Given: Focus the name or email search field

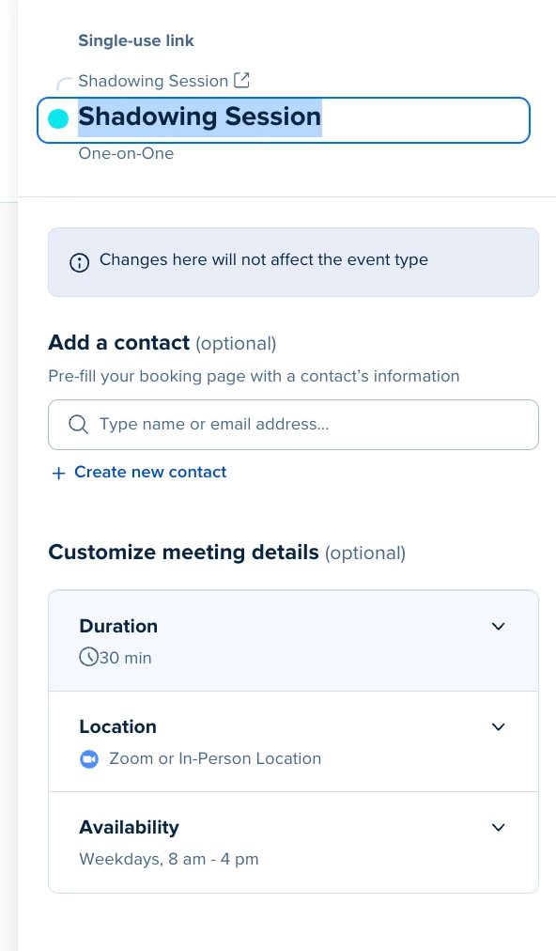Looking at the screenshot, I should point(293,425).
